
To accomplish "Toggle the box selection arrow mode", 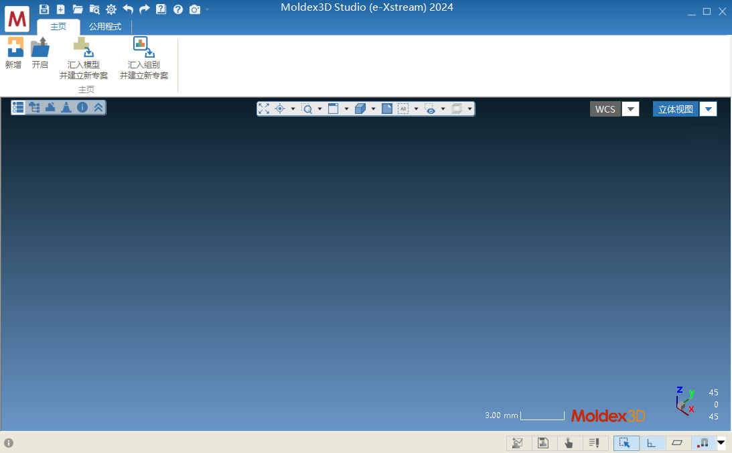I will 626,443.
